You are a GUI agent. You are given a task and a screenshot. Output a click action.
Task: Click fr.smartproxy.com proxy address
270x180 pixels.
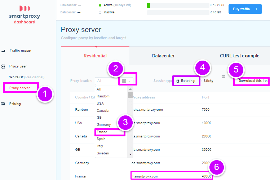[x=145, y=176]
